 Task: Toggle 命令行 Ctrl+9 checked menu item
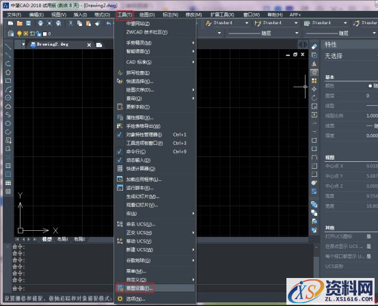(155, 152)
